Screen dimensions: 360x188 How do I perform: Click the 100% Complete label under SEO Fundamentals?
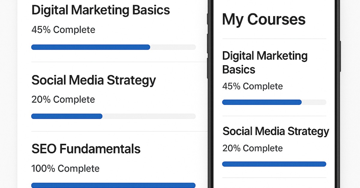tap(65, 169)
